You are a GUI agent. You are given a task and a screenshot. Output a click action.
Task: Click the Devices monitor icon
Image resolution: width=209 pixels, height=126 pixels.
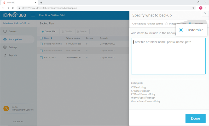click(x=5, y=31)
